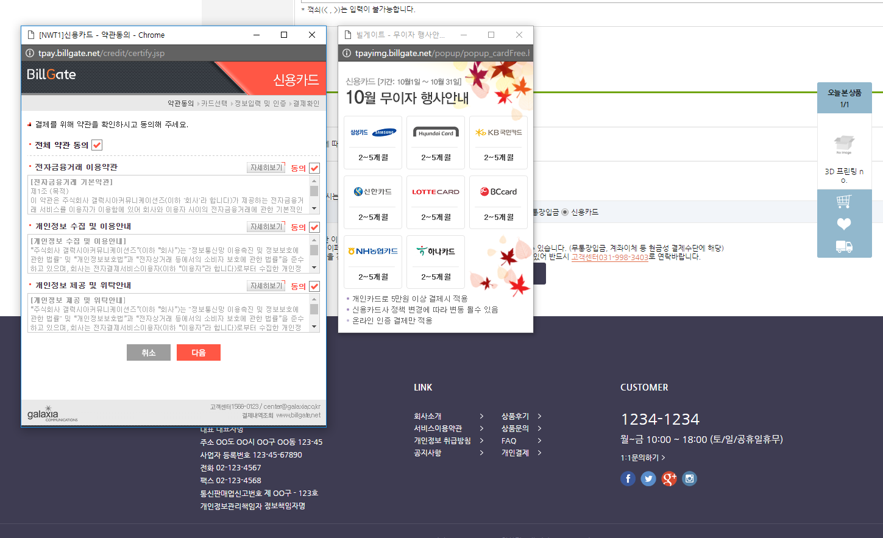Viewport: 883px width, 538px height.
Task: Click the chevron next to 서비스이용약관
Action: (x=481, y=428)
